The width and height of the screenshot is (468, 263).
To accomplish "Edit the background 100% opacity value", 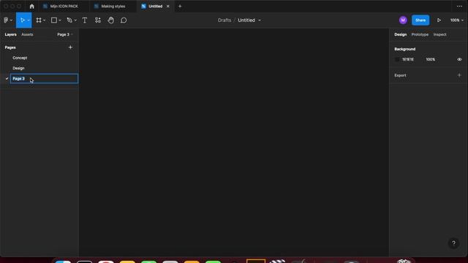I will [431, 59].
